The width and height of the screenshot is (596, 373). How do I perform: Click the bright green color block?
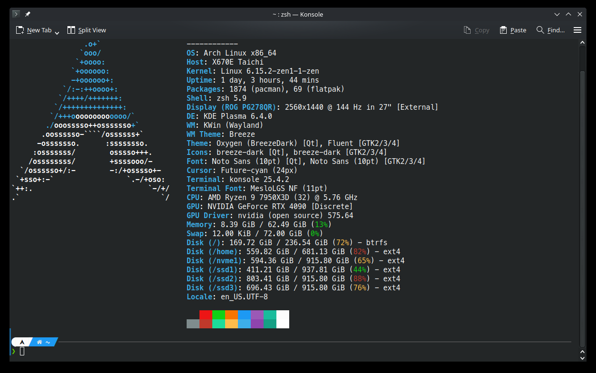pos(218,315)
